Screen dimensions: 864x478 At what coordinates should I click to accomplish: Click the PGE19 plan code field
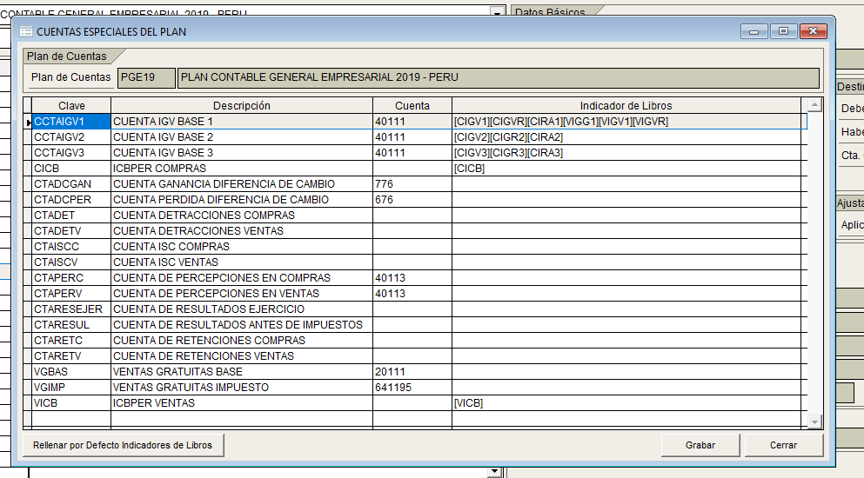click(146, 77)
